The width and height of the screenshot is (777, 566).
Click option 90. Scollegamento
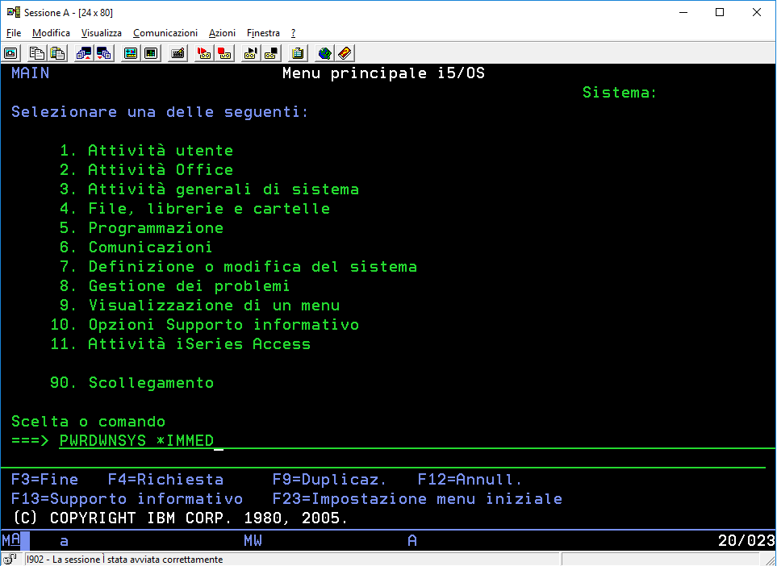point(132,383)
